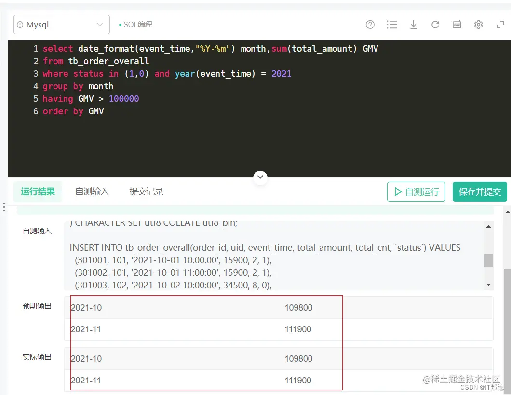The image size is (511, 395).
Task: Click the row starting with 301003
Action: [x=173, y=285]
